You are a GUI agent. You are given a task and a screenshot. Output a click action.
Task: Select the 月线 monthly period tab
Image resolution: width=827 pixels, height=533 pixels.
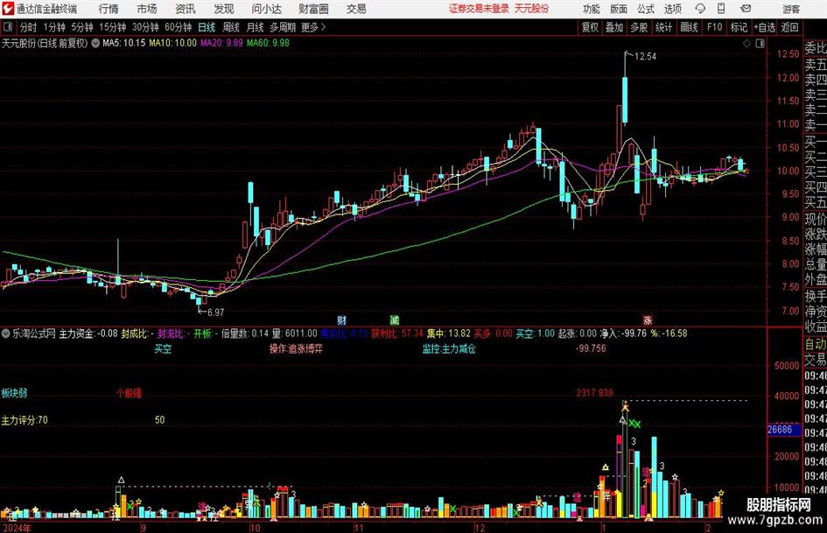pos(255,27)
